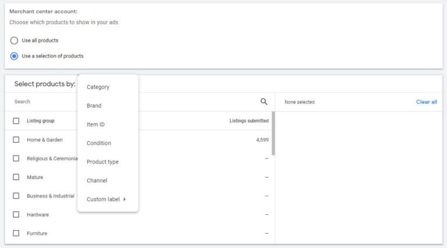Tick the Listing group header checkbox

(16, 121)
